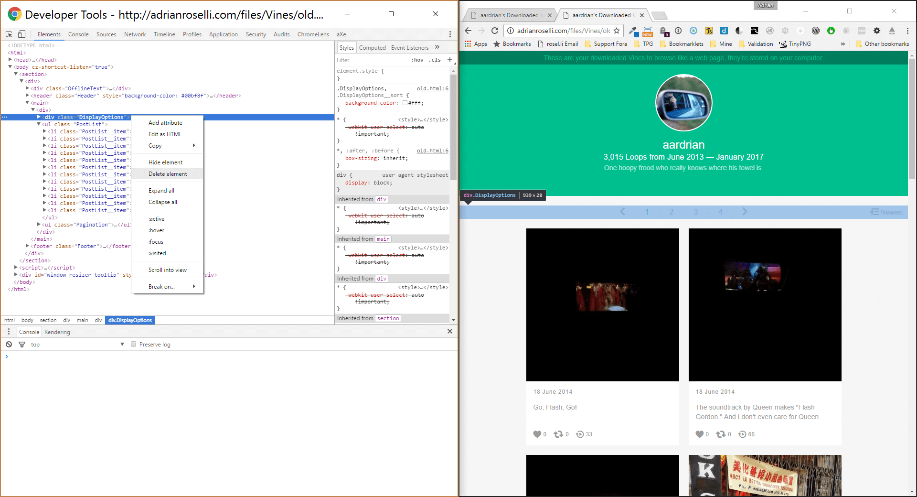Click the Newest sort button

886,212
